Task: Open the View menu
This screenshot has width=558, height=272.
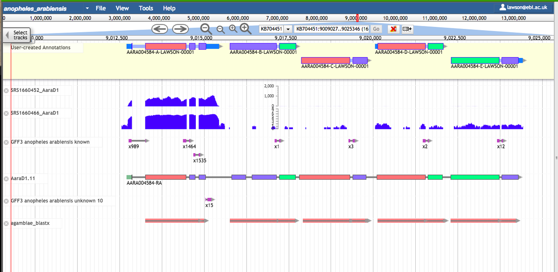Action: pyautogui.click(x=122, y=8)
